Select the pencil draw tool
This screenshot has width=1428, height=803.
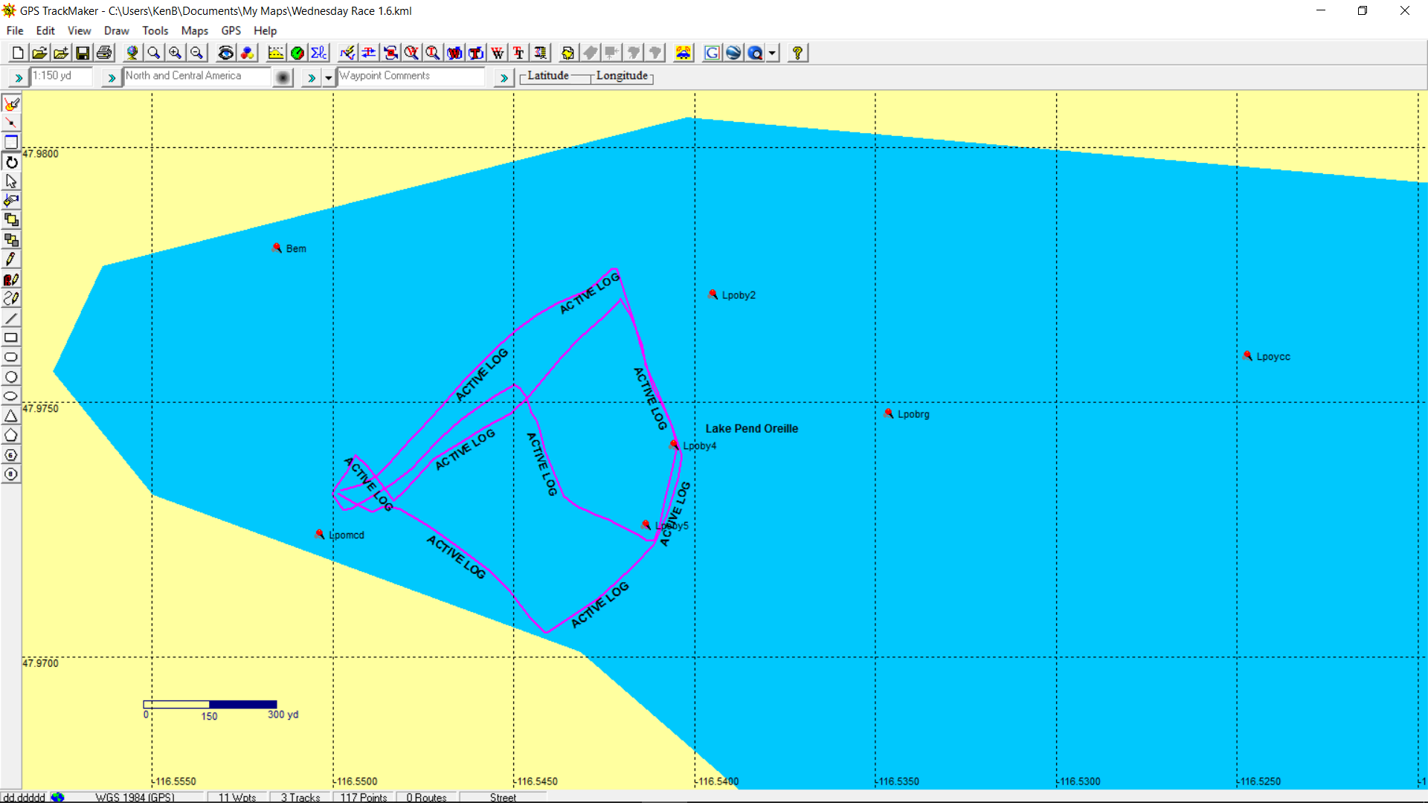(x=10, y=259)
